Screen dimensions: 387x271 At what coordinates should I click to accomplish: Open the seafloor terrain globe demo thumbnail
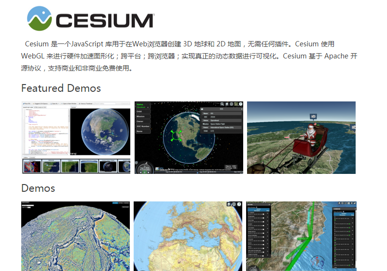(x=76, y=236)
